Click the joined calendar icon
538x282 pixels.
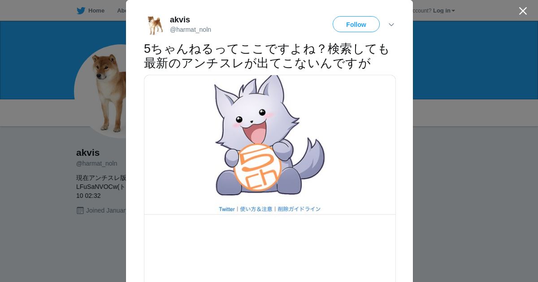click(x=80, y=210)
